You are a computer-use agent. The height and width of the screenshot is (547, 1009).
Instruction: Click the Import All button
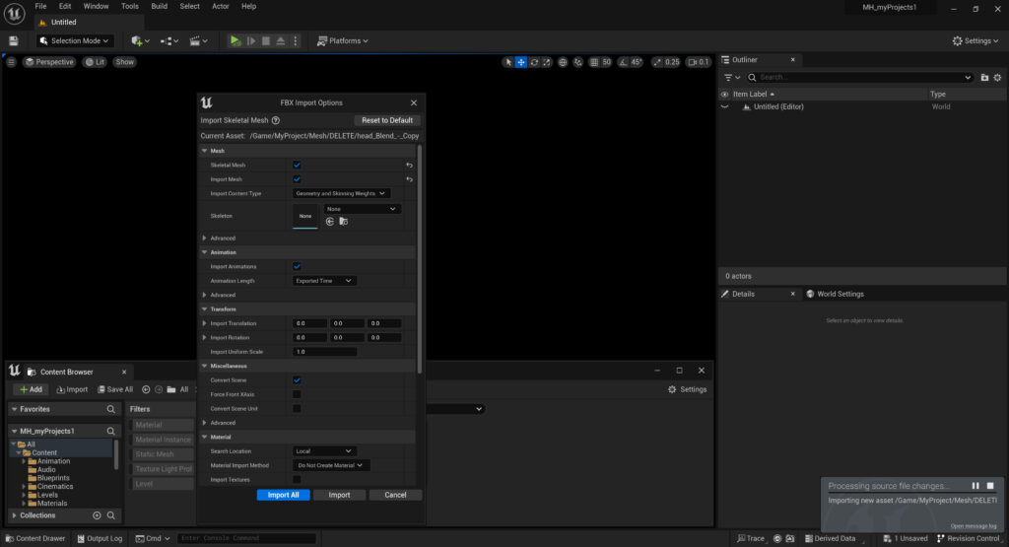tap(283, 495)
